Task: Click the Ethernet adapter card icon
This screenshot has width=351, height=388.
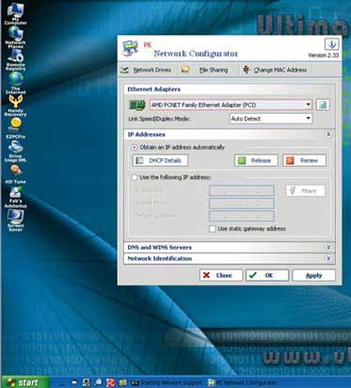Action: [137, 105]
